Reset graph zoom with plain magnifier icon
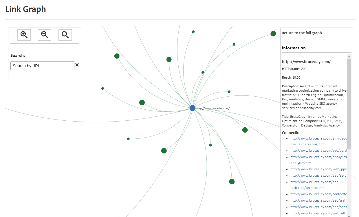359x217 pixels. tap(65, 35)
